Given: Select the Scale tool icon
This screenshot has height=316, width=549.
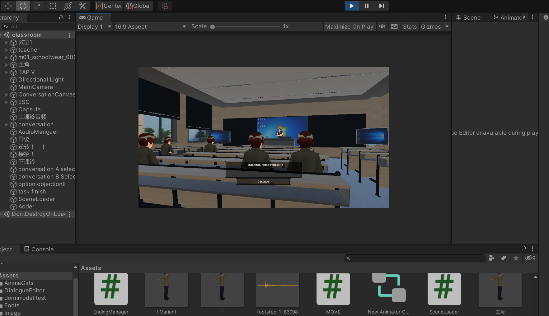Looking at the screenshot, I should click(x=38, y=6).
